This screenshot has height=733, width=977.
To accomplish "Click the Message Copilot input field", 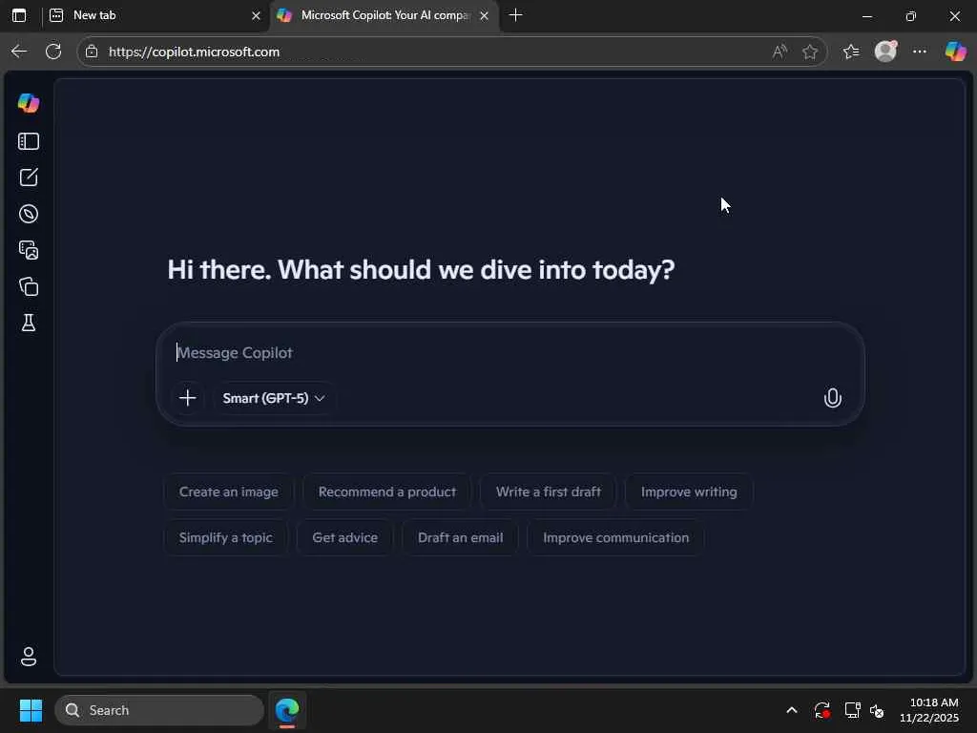I will (x=509, y=353).
